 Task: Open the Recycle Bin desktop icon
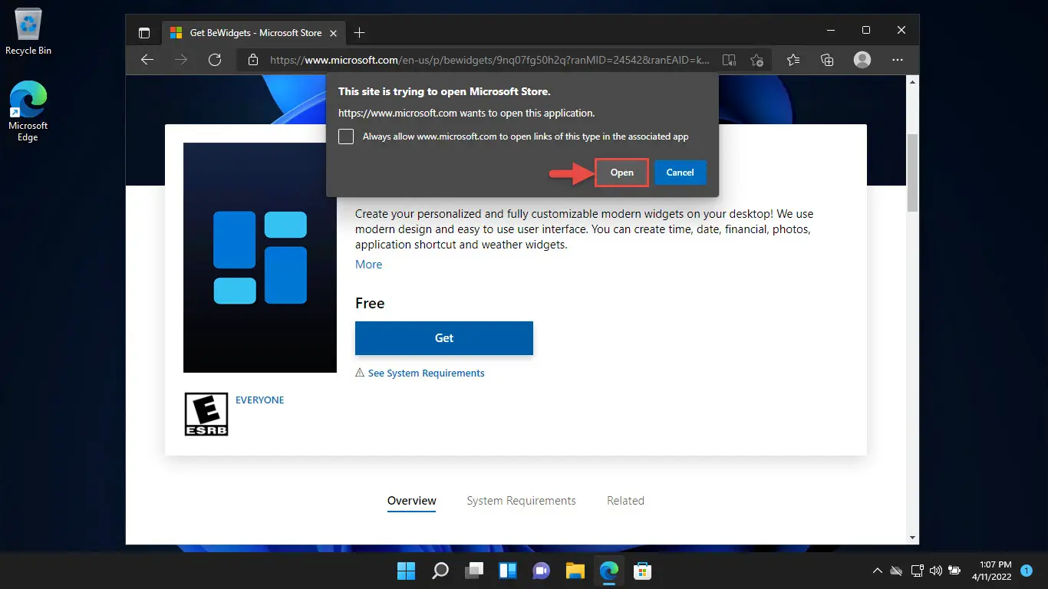coord(28,32)
